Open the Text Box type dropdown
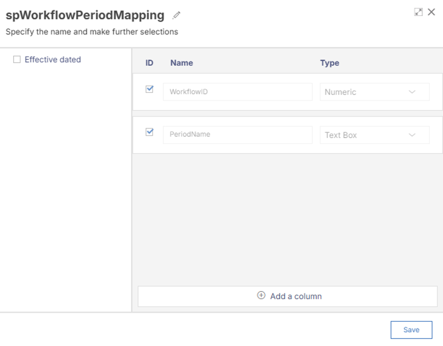Viewport: 443px width, 346px height. [x=374, y=135]
